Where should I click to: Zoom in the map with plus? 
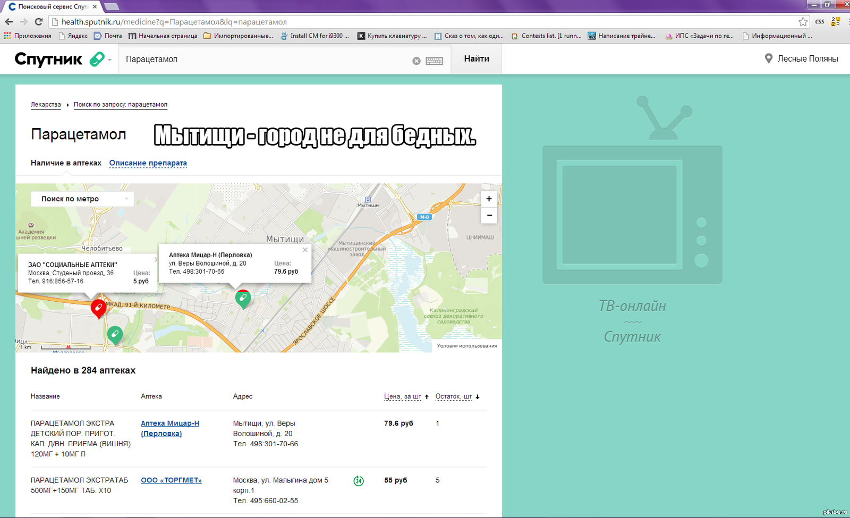click(x=489, y=199)
